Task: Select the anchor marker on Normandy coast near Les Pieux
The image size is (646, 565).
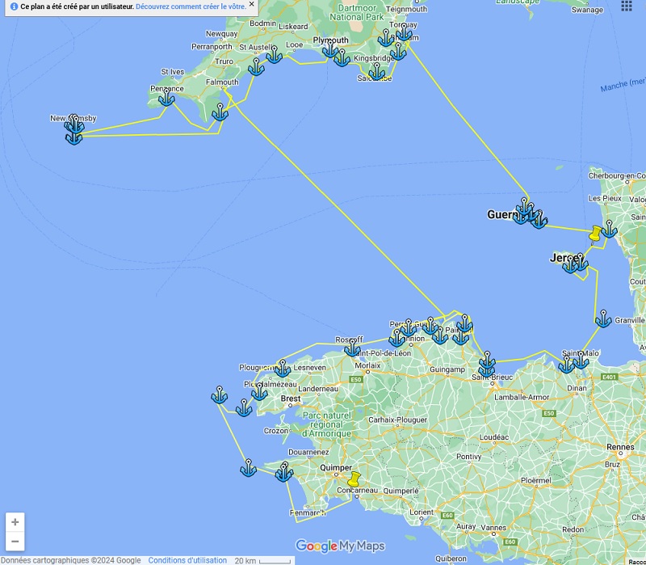Action: pos(609,230)
